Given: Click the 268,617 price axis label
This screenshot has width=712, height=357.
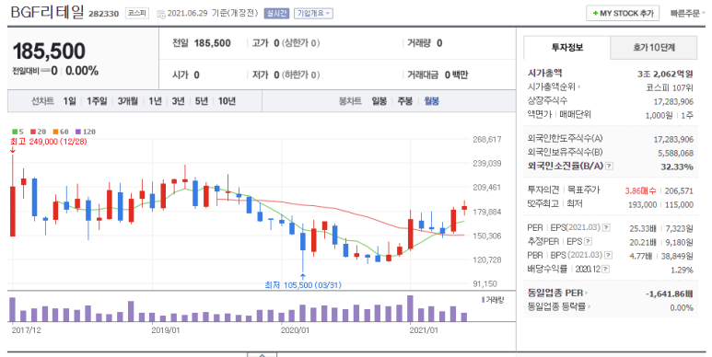Looking at the screenshot, I should point(486,139).
